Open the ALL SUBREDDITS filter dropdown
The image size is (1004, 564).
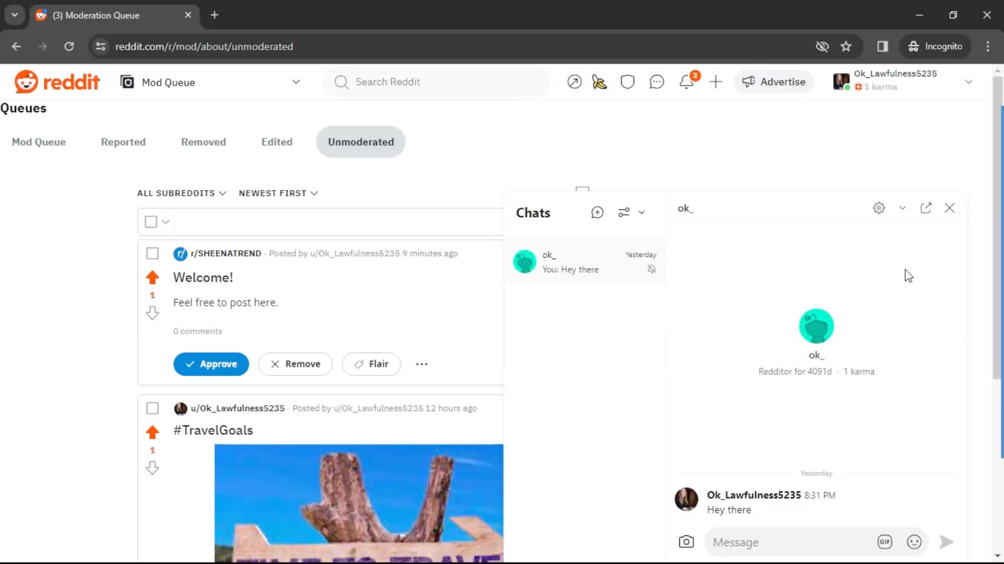tap(181, 193)
